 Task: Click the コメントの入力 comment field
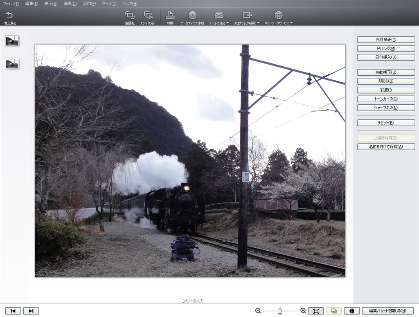[192, 301]
